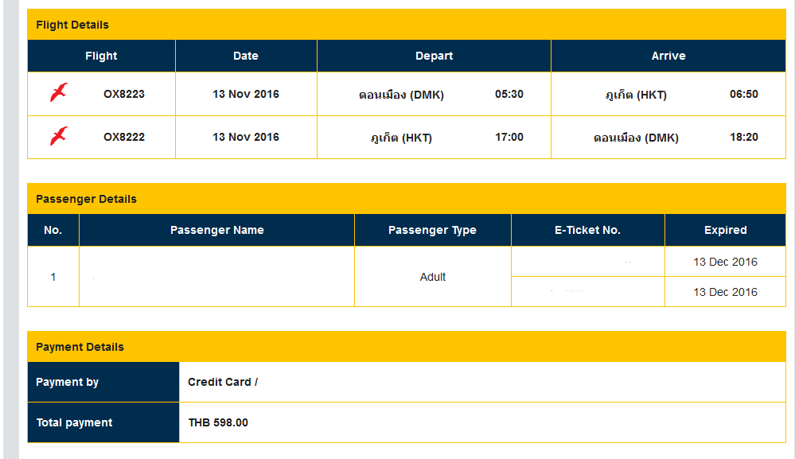Click the Arrive column header
795x459 pixels.
tap(668, 56)
